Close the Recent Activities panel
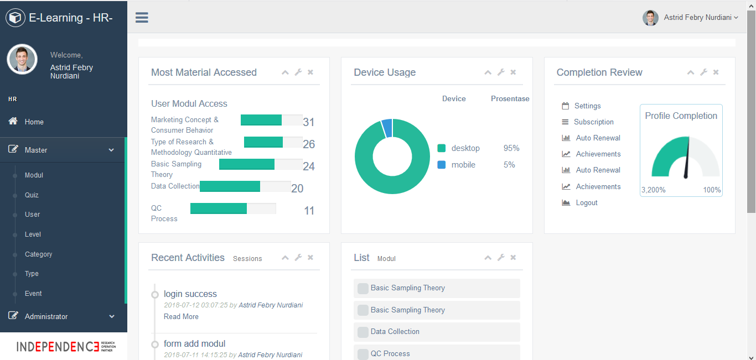The height and width of the screenshot is (360, 756). (x=310, y=258)
